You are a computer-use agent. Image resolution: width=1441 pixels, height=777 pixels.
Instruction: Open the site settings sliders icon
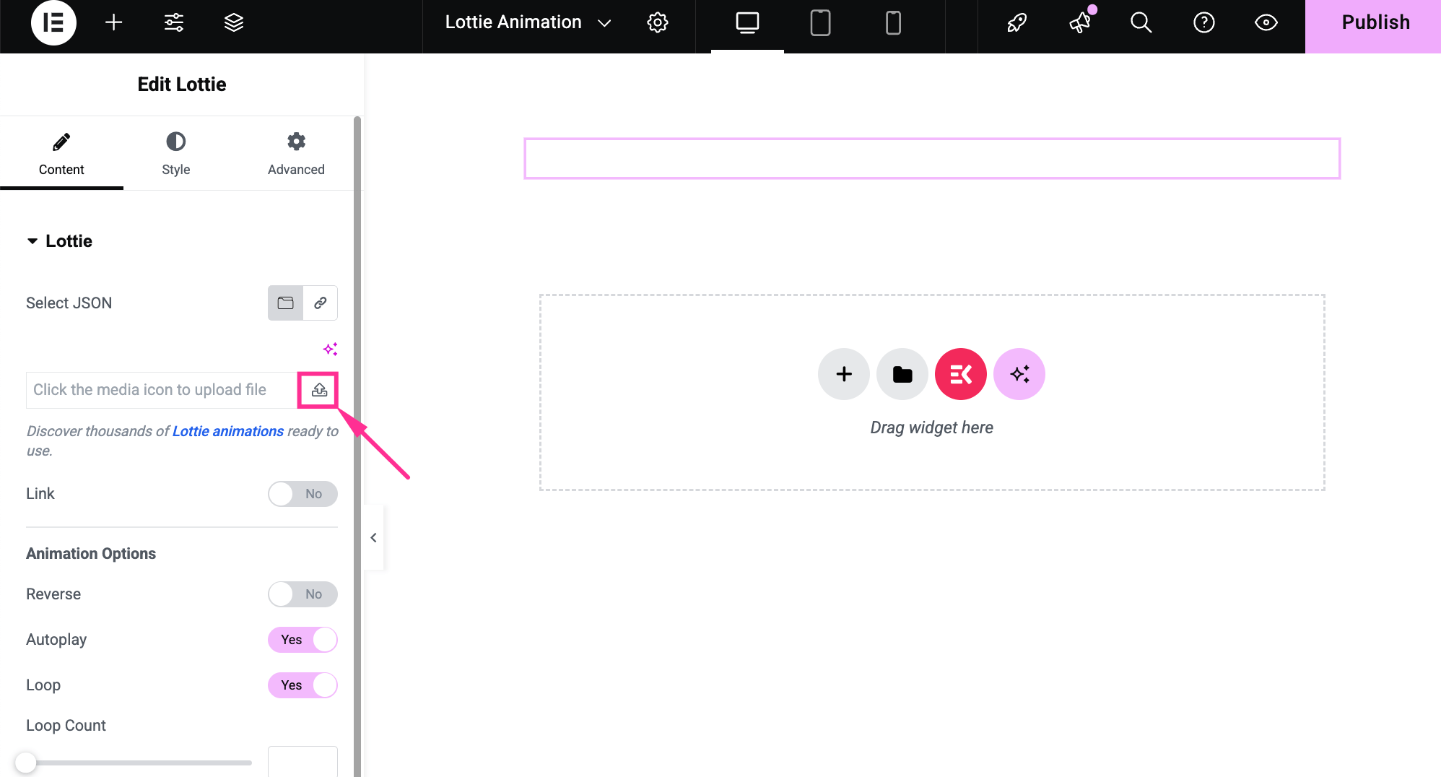tap(173, 22)
